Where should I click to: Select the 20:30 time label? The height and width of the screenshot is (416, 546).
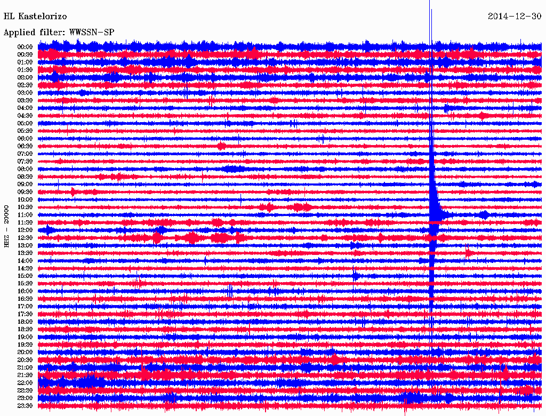(x=25, y=360)
